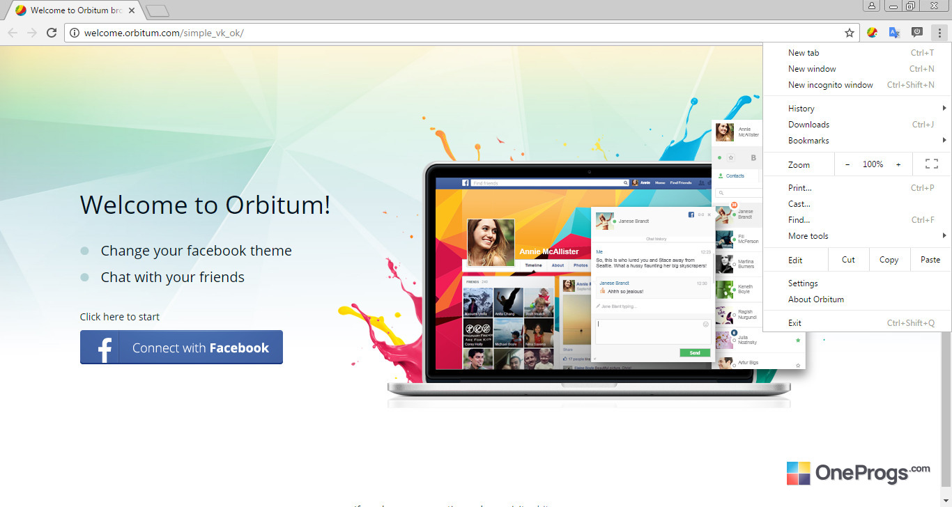The image size is (952, 507).
Task: Click the power chat-bubble extension icon
Action: (917, 32)
